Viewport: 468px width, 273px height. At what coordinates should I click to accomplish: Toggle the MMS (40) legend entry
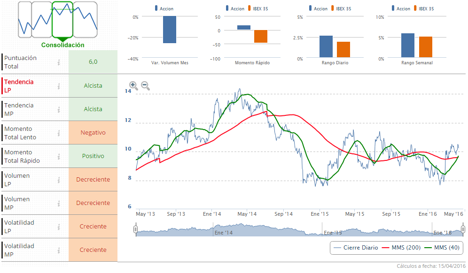pos(442,248)
